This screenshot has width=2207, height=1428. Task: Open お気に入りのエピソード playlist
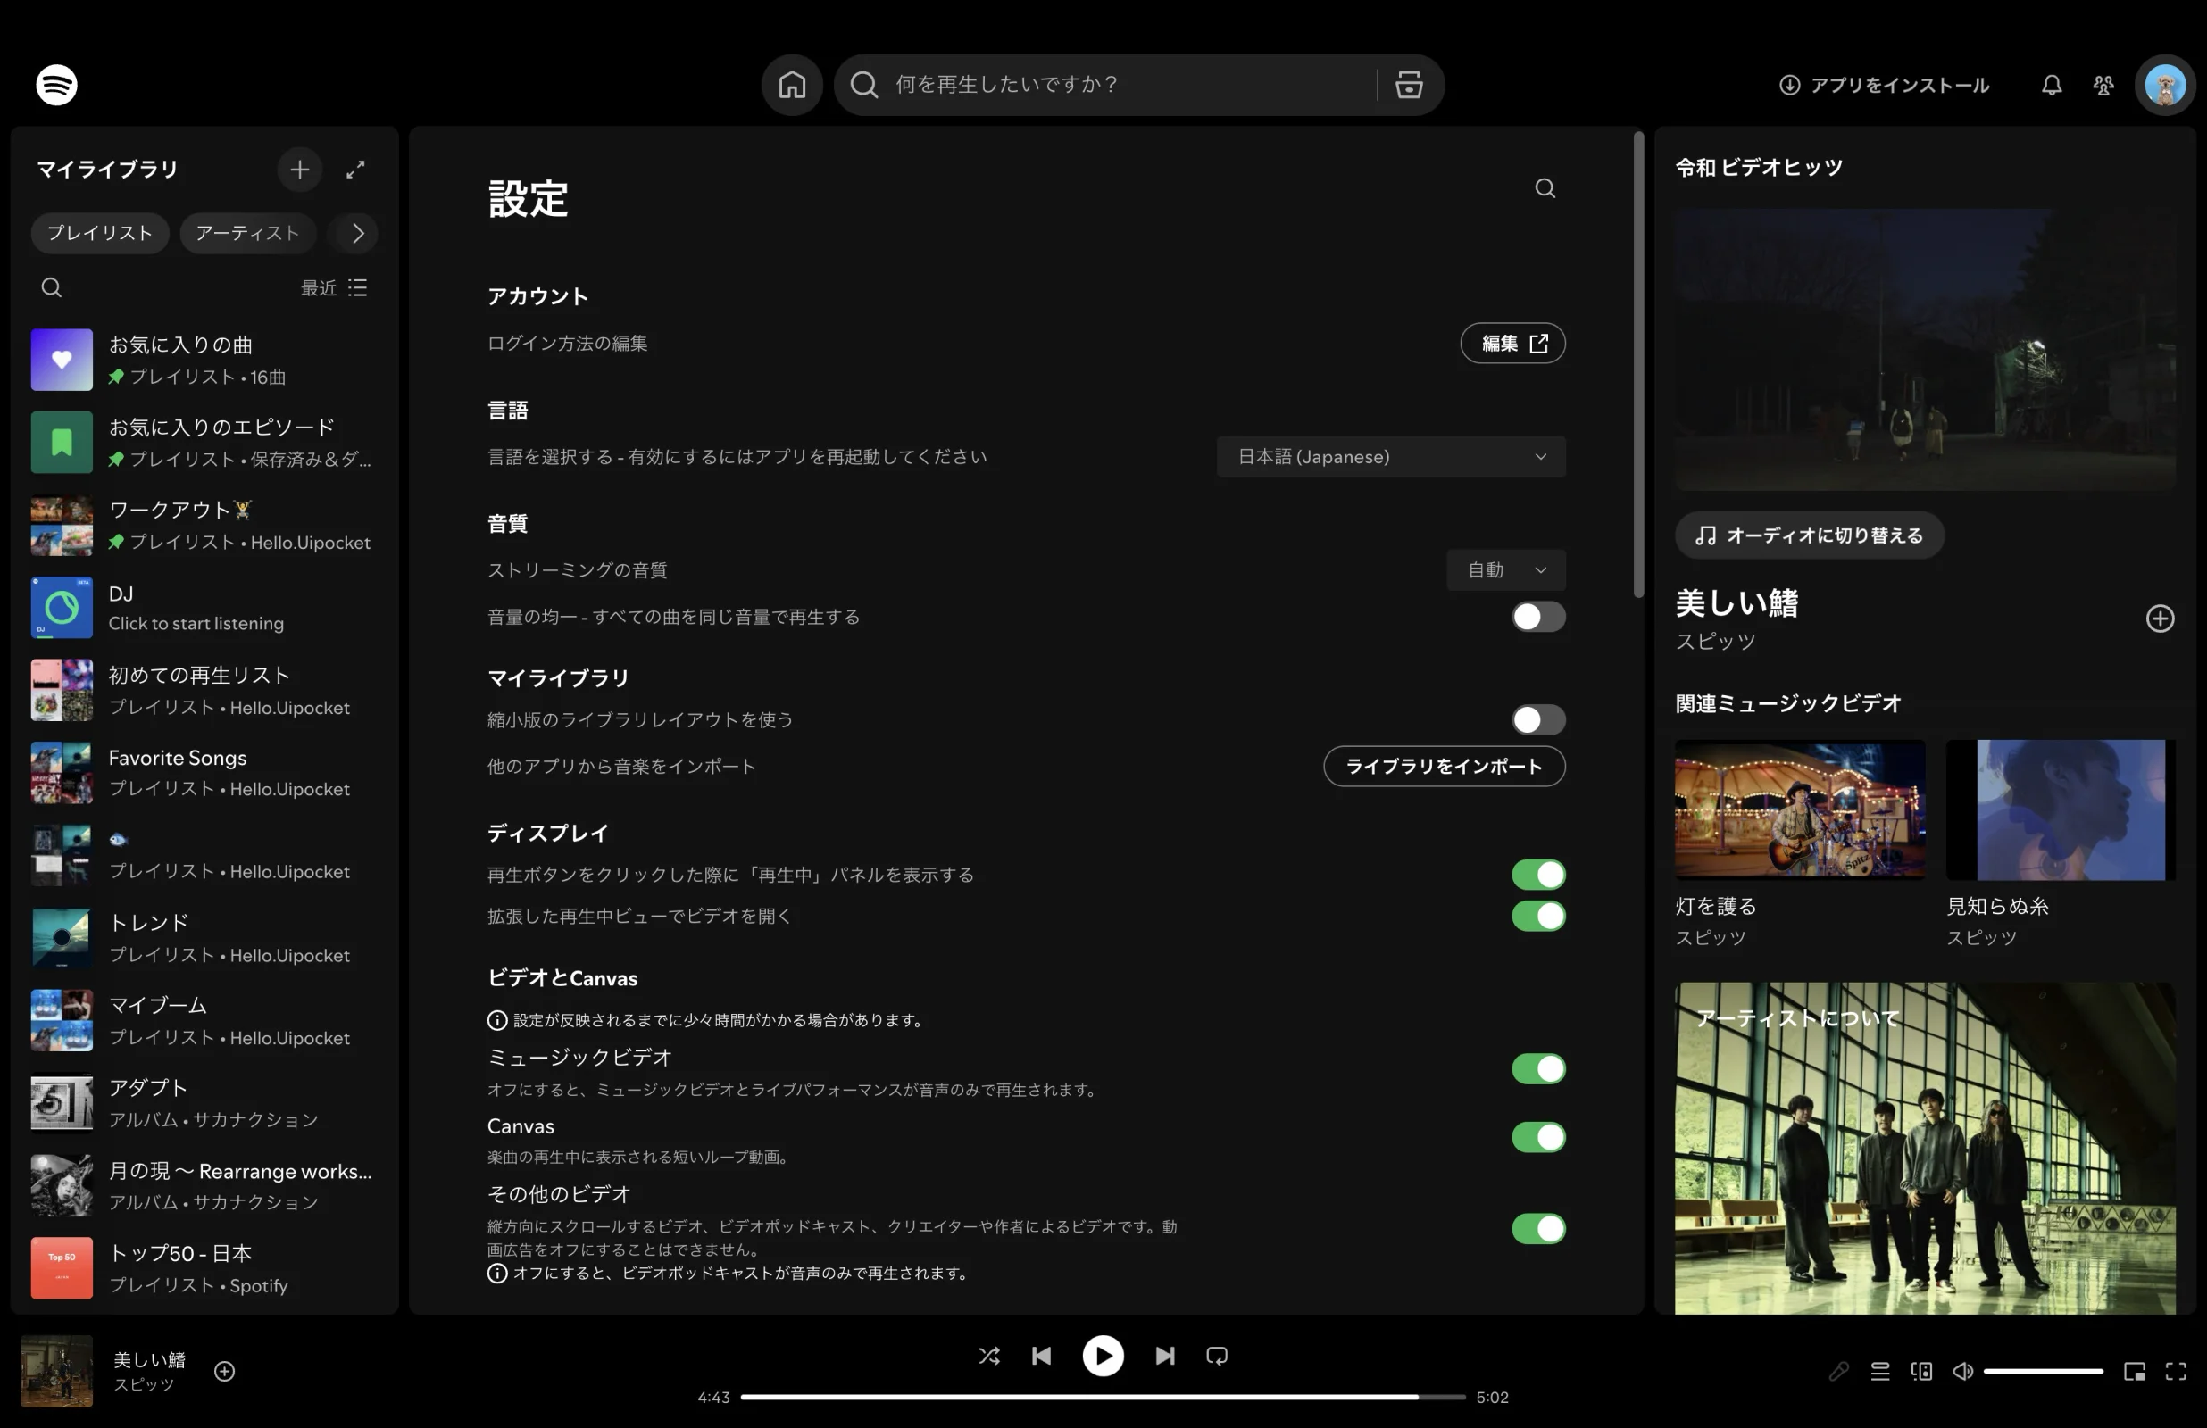[204, 443]
